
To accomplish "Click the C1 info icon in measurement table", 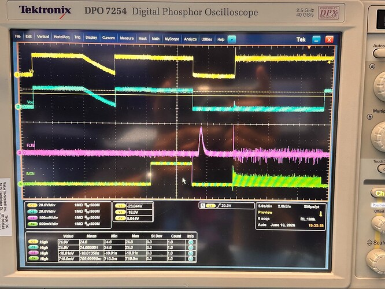I will (191, 242).
